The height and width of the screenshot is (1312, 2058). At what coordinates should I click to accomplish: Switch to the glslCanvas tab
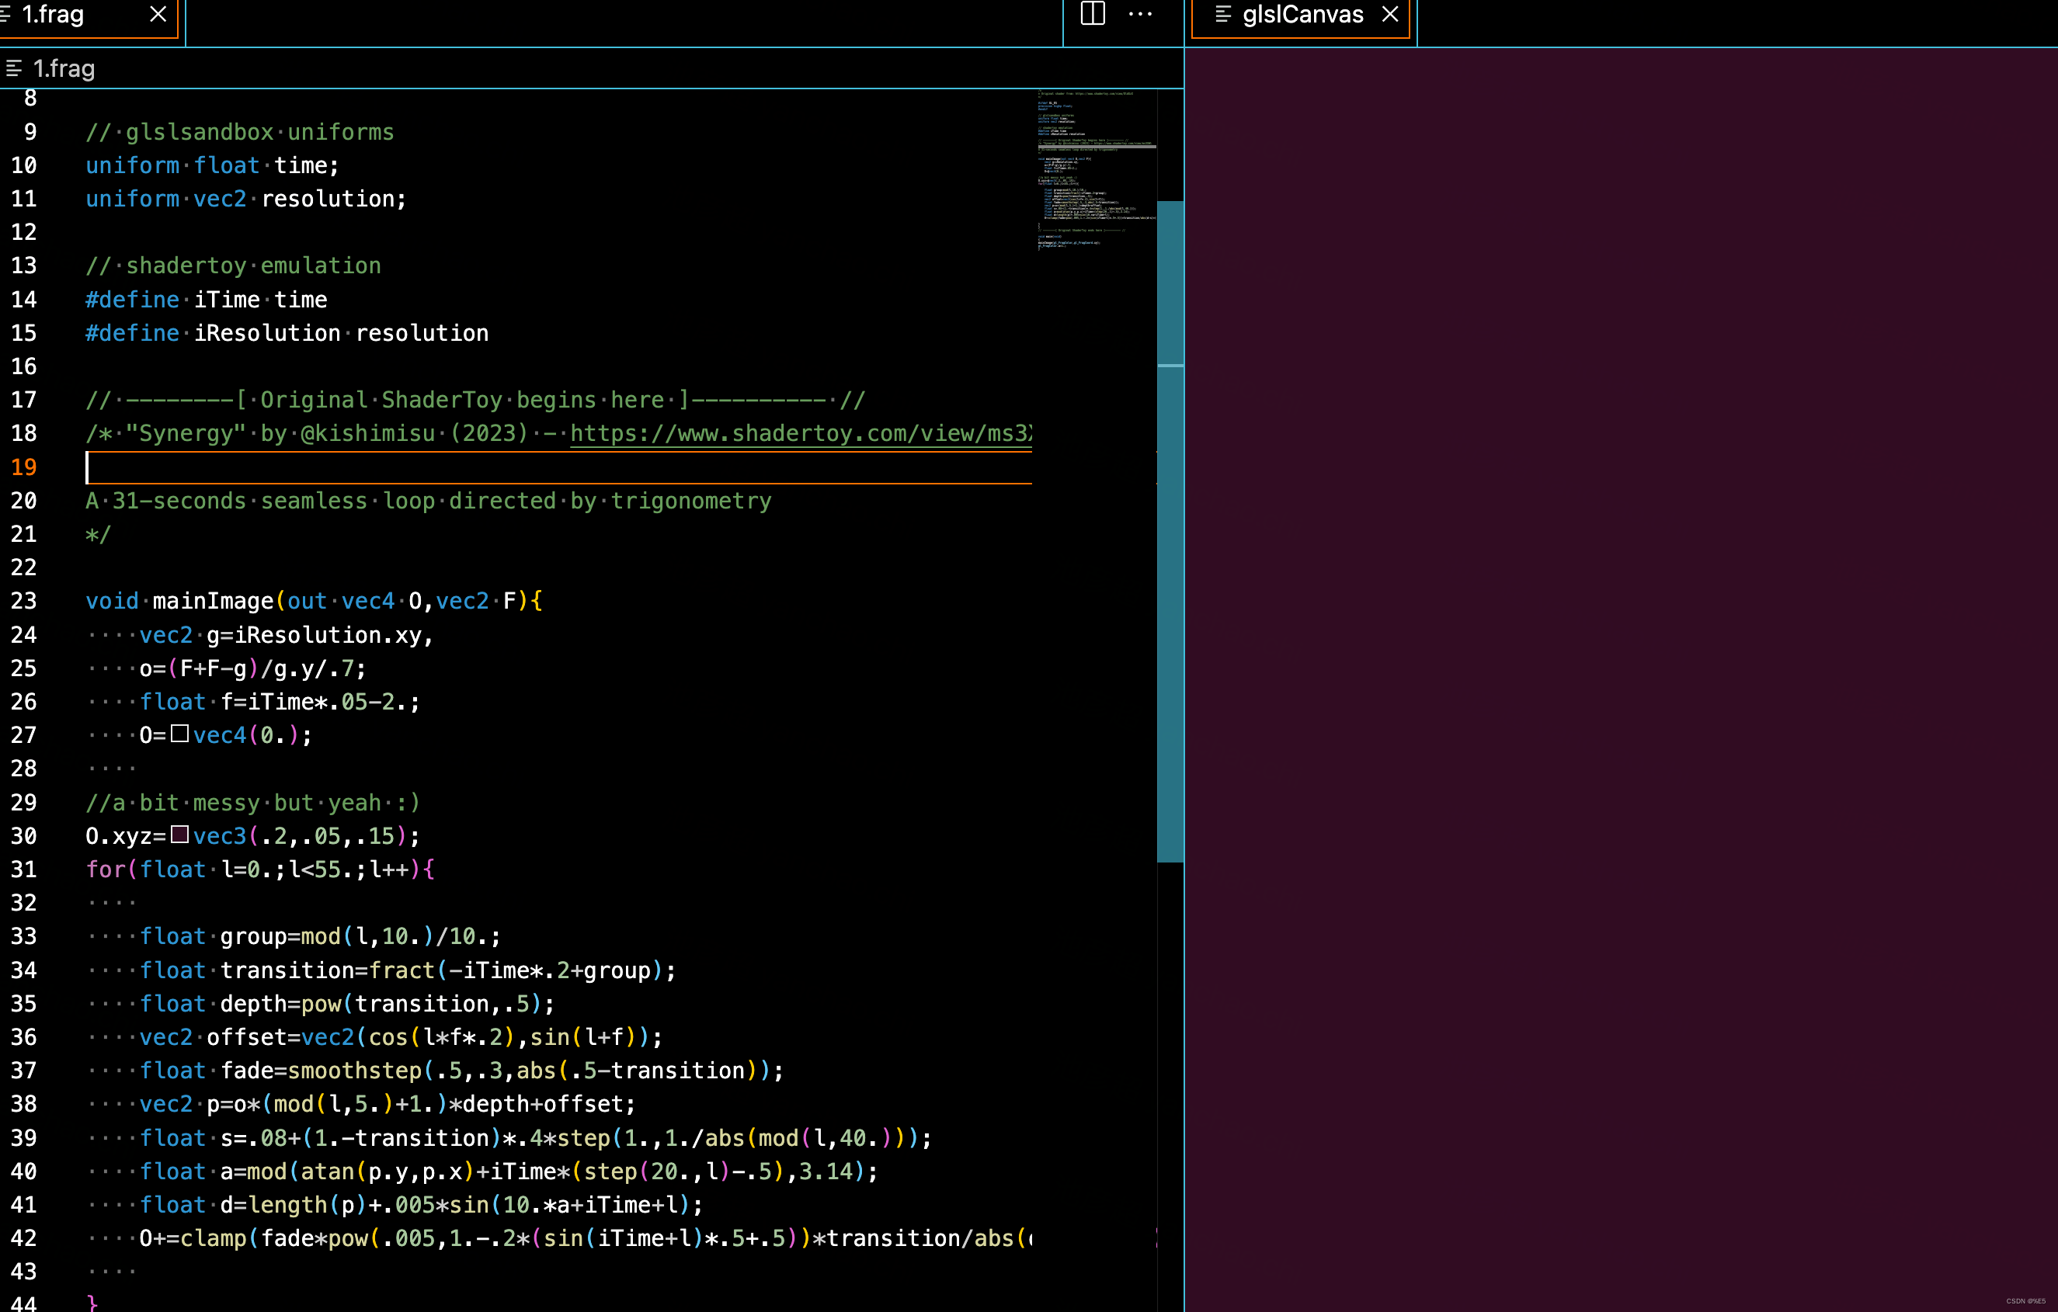click(1302, 16)
